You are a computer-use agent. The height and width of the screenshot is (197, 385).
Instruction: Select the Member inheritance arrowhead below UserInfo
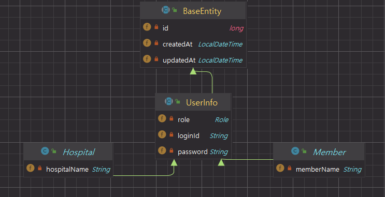point(221,162)
